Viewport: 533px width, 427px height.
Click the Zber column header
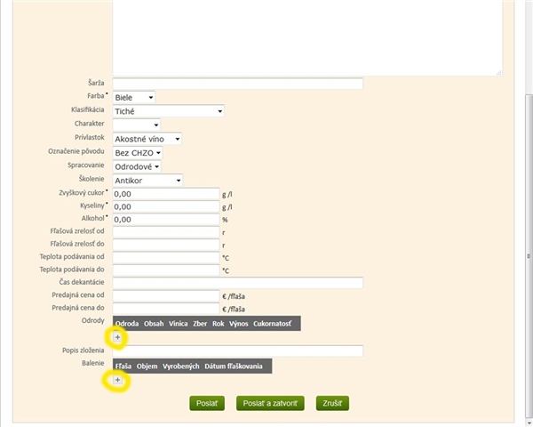pyautogui.click(x=200, y=324)
